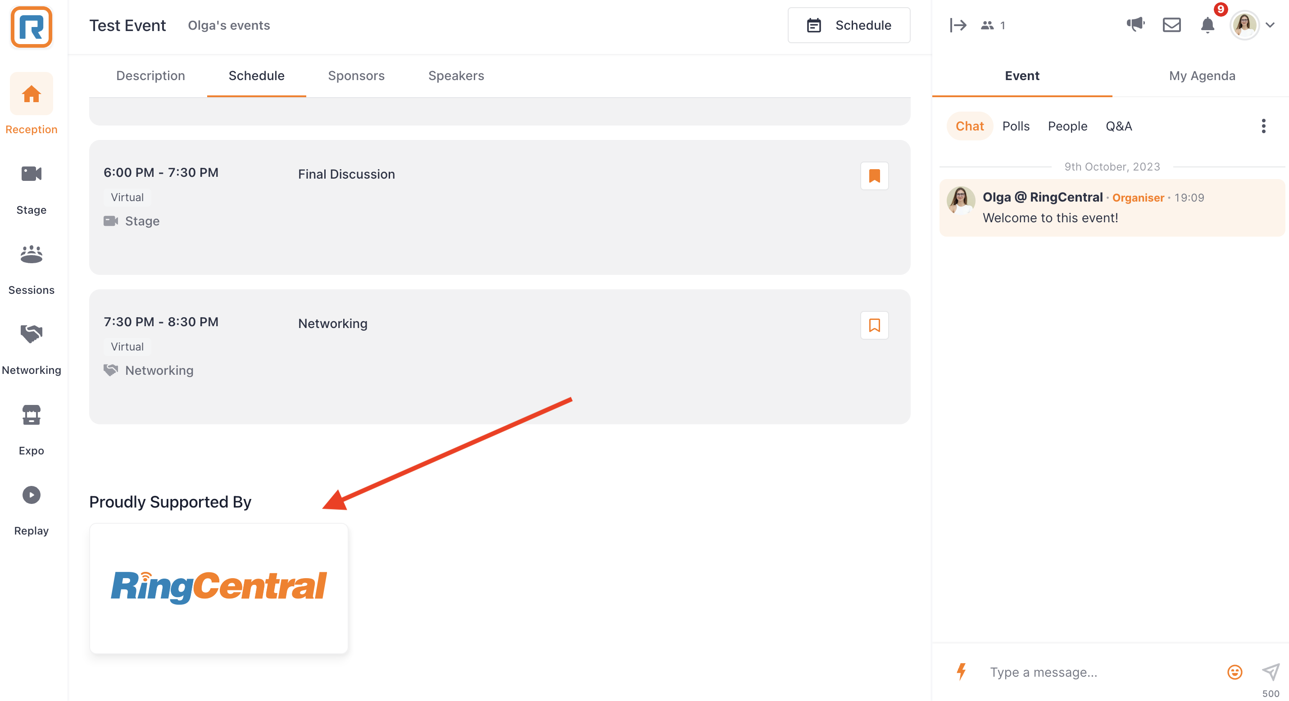The width and height of the screenshot is (1289, 701).
Task: Click the Organiser label in chat
Action: [1138, 198]
